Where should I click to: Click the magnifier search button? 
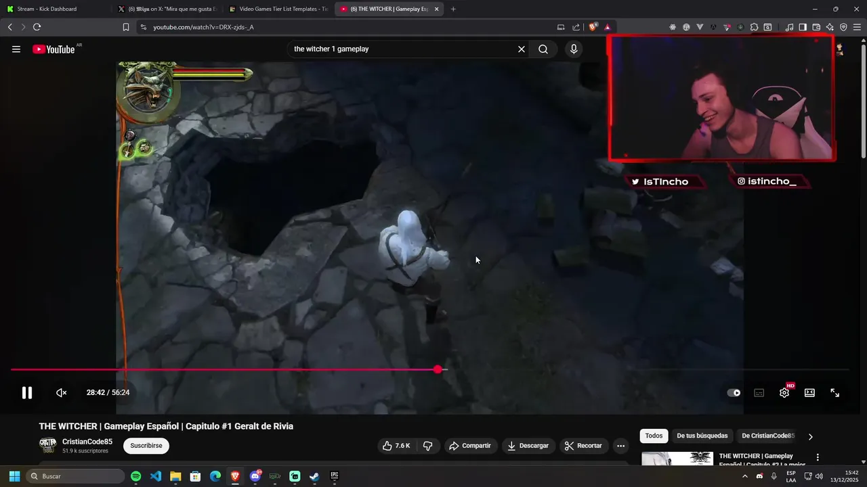543,49
